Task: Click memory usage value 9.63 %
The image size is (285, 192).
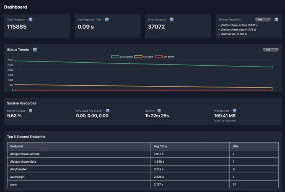Action: (14, 116)
